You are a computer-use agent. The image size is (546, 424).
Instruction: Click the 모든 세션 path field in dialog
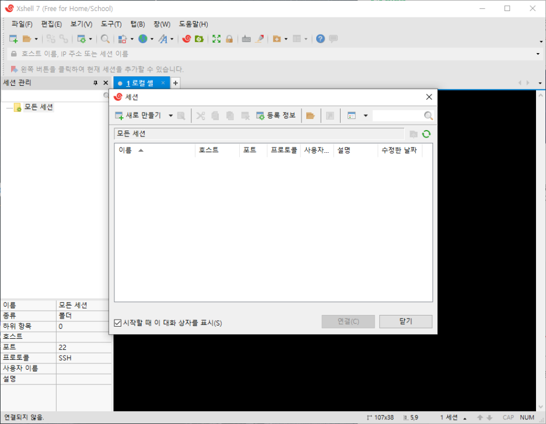point(260,134)
